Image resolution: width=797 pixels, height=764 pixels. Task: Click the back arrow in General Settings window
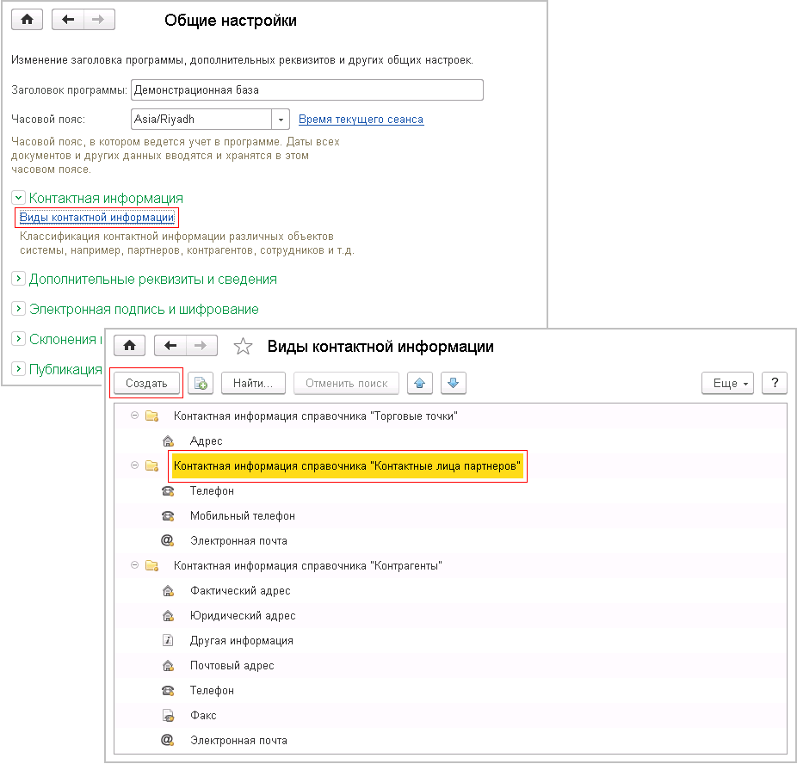[x=68, y=20]
